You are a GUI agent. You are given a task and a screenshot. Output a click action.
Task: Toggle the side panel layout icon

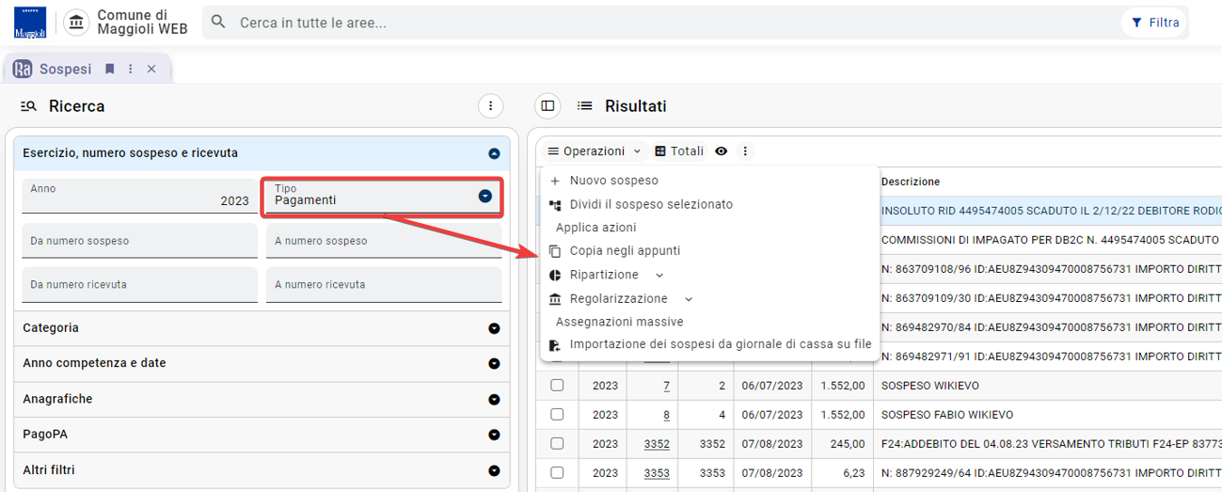[x=548, y=106]
